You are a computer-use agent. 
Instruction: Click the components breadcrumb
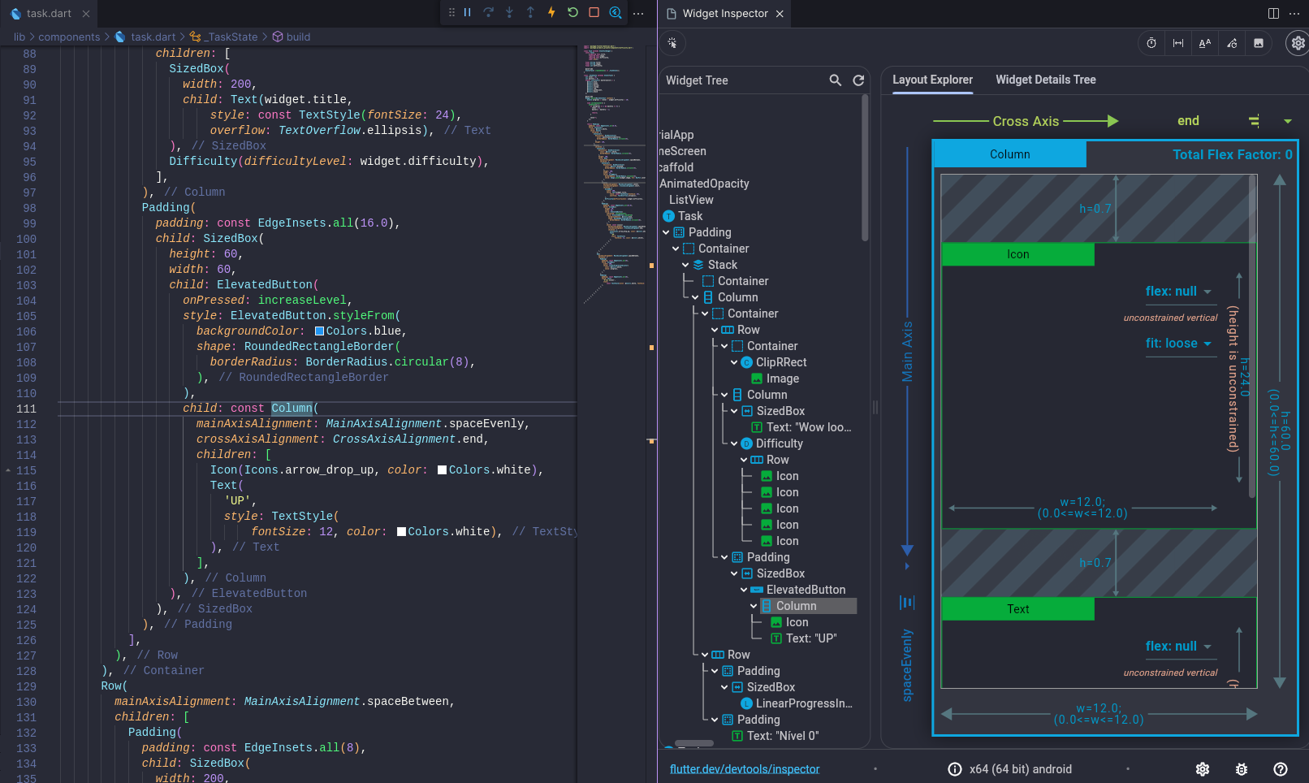coord(69,37)
